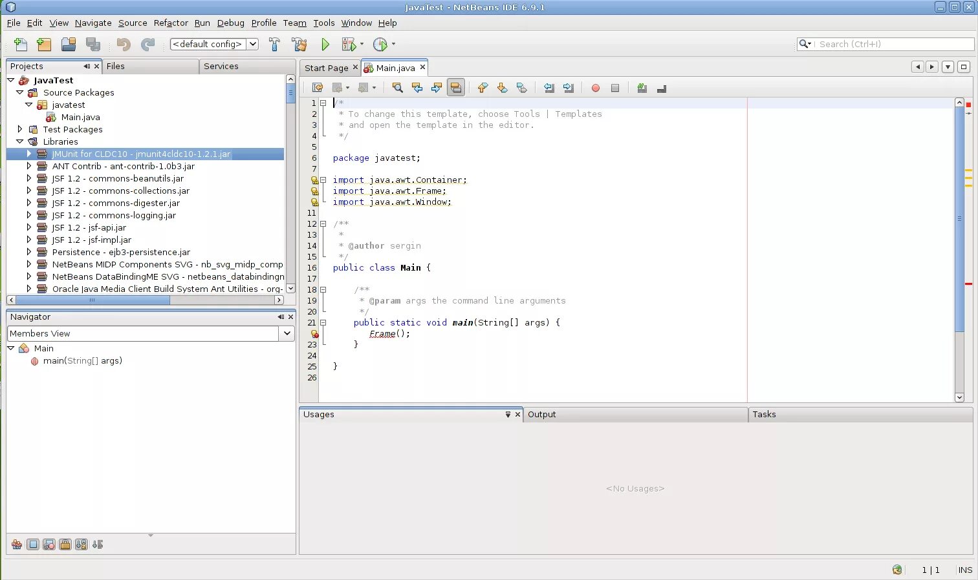Image resolution: width=978 pixels, height=580 pixels.
Task: Select Main.java in the Projects tree
Action: (80, 117)
